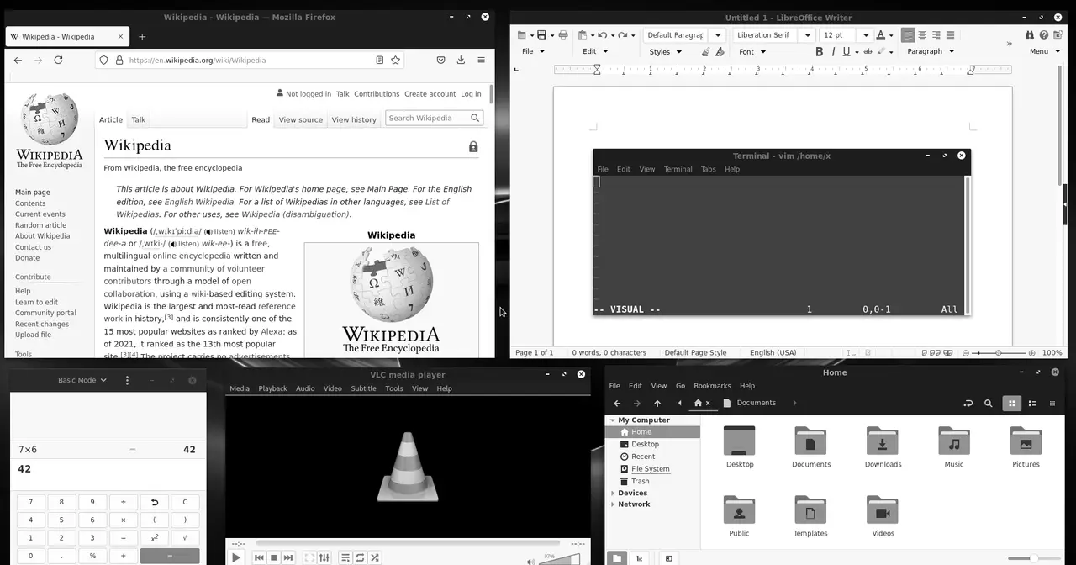Switch file manager to compact view
The image size is (1076, 565).
click(1052, 404)
